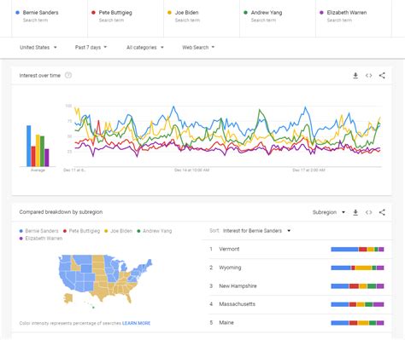This screenshot has width=405, height=340.
Task: Open embed code for subregion breakdown
Action: pos(369,212)
